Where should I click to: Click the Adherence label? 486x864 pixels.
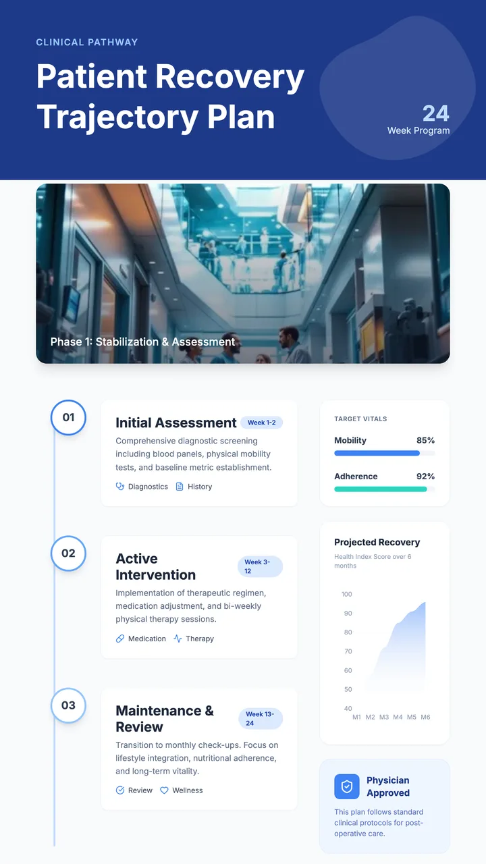click(356, 476)
